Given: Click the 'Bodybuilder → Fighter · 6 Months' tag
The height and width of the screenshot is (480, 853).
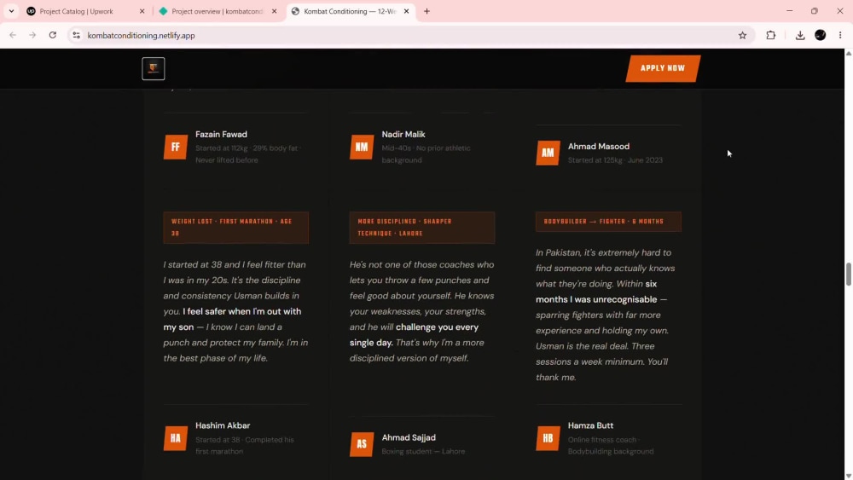Looking at the screenshot, I should pos(608,222).
